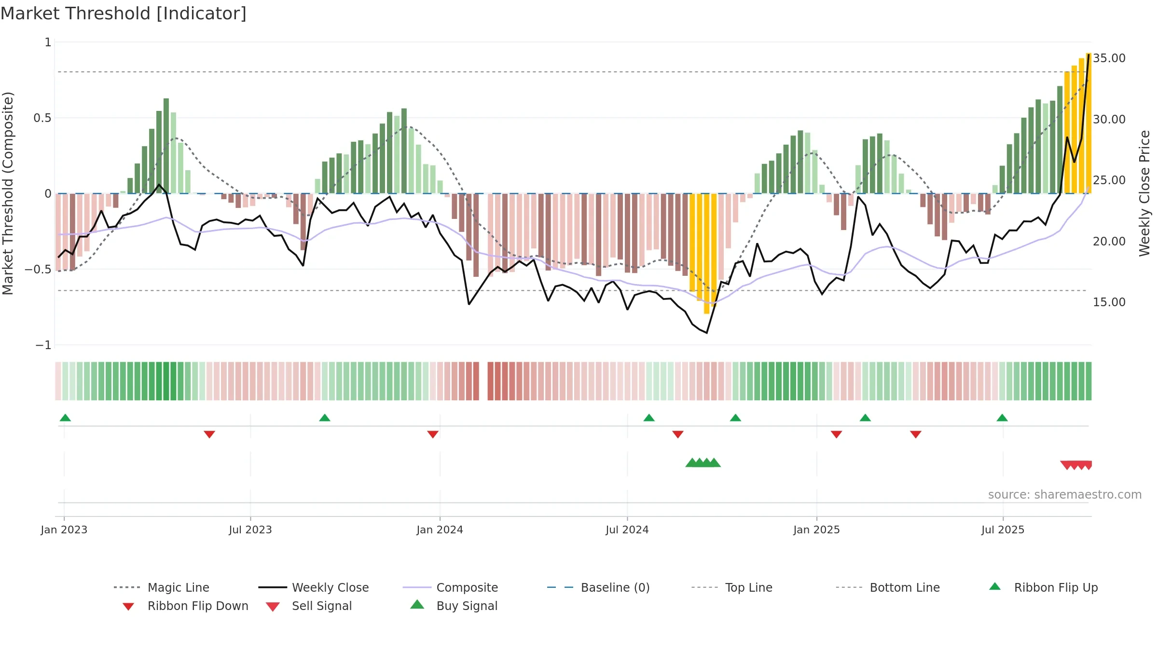The height and width of the screenshot is (651, 1158).
Task: Click the ribbon flip down marker near Apr 2025
Action: tap(916, 434)
